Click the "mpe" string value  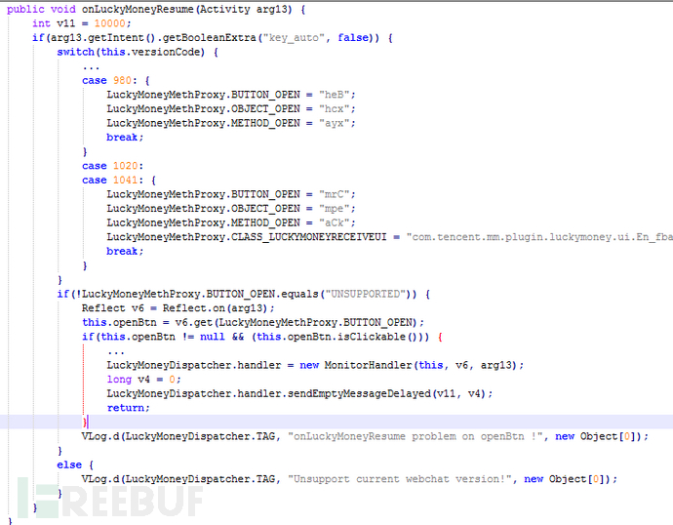pyautogui.click(x=335, y=208)
